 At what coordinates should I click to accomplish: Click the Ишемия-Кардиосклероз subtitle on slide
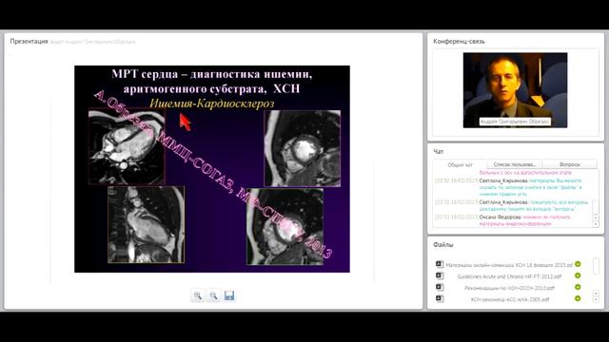tap(211, 104)
